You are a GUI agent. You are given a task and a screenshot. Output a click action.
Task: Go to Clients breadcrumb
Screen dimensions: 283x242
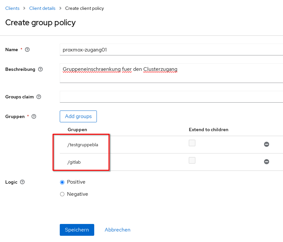click(12, 9)
